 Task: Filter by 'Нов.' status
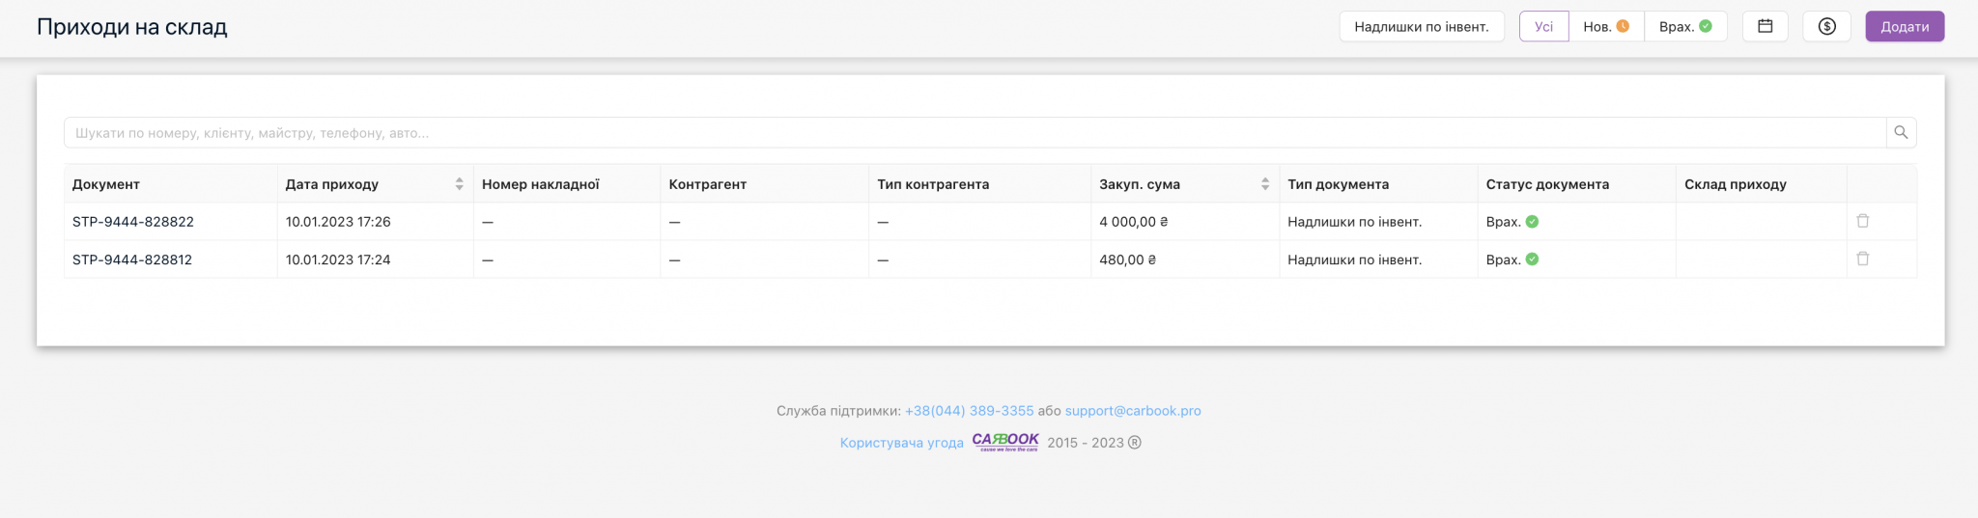click(x=1605, y=27)
